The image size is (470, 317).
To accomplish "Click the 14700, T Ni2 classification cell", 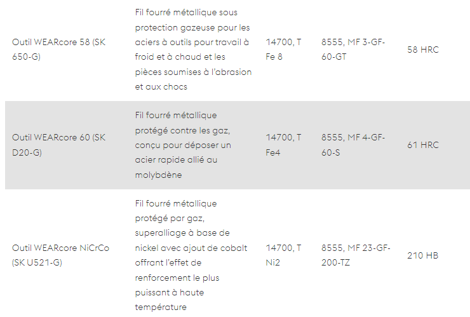I will click(x=283, y=255).
